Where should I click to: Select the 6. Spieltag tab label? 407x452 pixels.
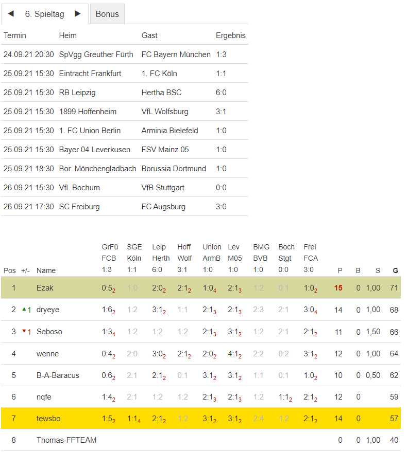[45, 14]
